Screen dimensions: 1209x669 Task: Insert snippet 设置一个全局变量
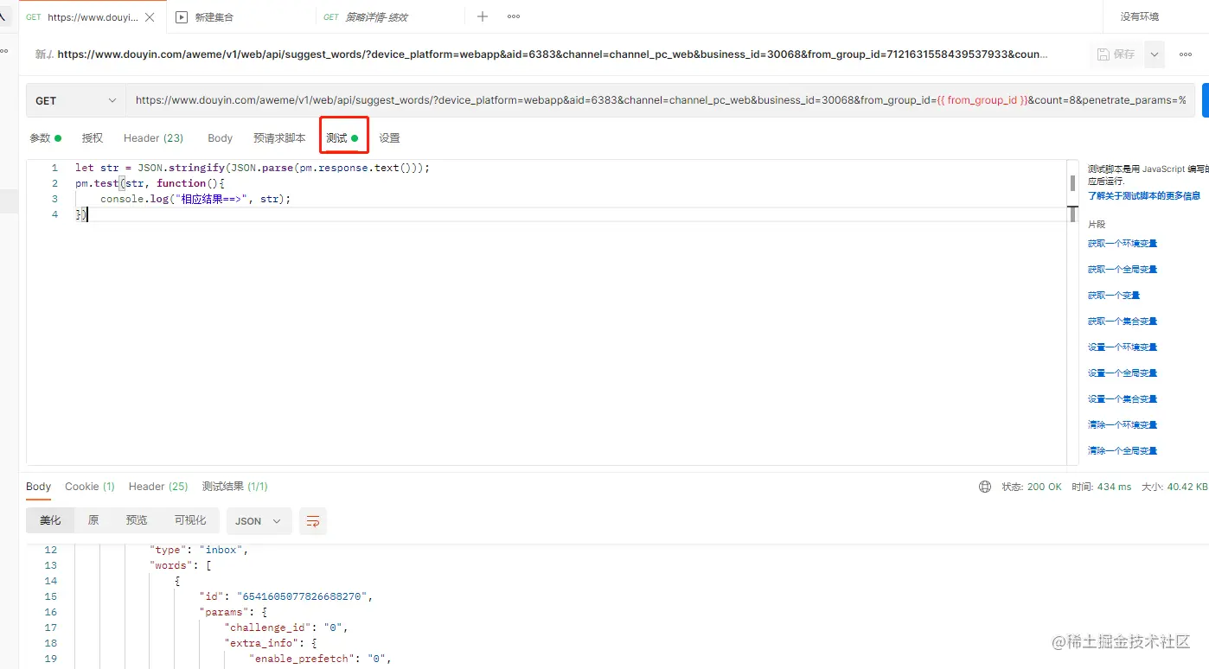[x=1123, y=373]
